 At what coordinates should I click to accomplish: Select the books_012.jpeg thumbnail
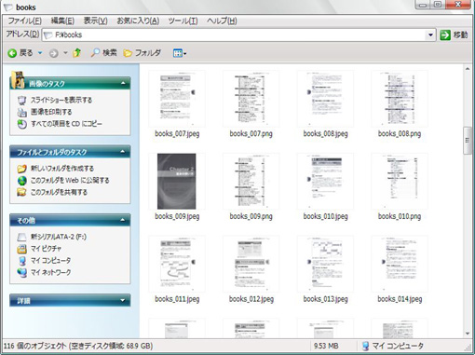(251, 264)
